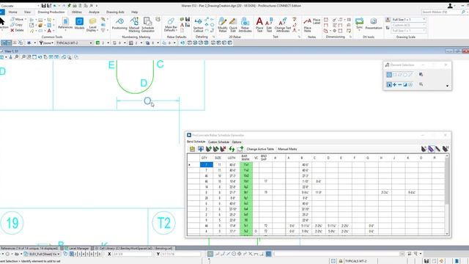Open the Sync tool
The width and height of the screenshot is (469, 264).
pyautogui.click(x=359, y=23)
